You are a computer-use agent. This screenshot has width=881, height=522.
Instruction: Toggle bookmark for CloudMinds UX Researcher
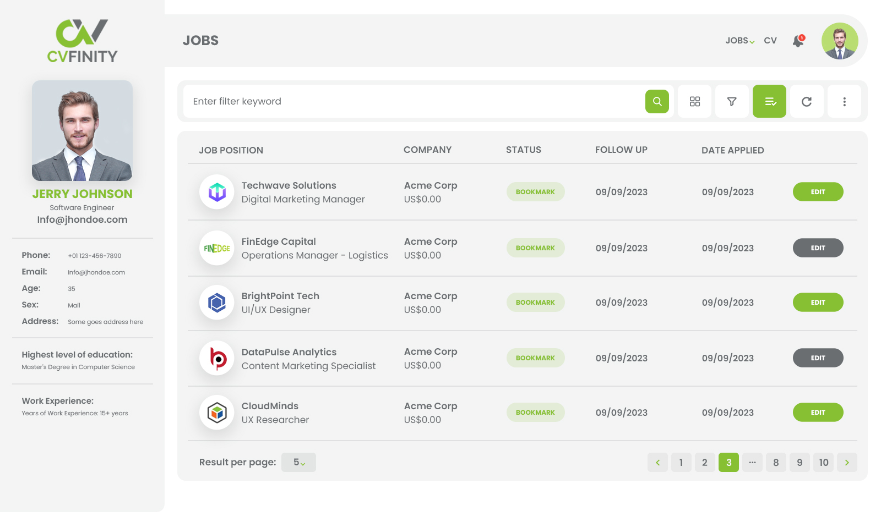tap(535, 412)
